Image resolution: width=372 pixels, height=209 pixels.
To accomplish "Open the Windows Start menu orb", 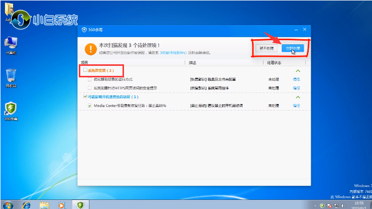I will [x=8, y=205].
